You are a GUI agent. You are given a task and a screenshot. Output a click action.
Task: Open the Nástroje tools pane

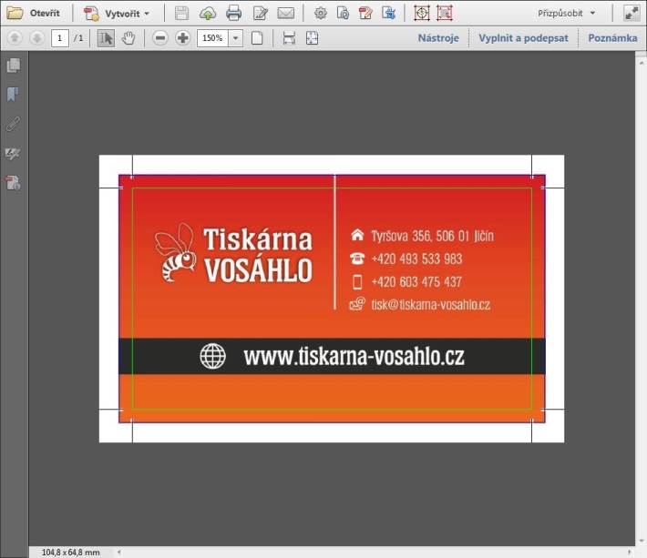click(x=438, y=38)
